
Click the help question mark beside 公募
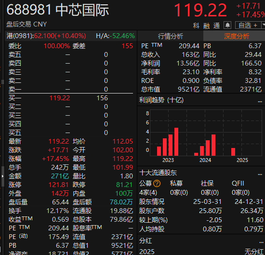[157, 183]
